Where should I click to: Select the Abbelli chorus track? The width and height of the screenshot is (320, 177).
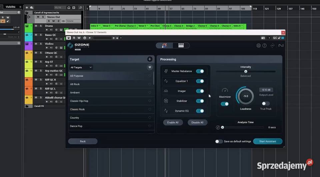(x=55, y=98)
